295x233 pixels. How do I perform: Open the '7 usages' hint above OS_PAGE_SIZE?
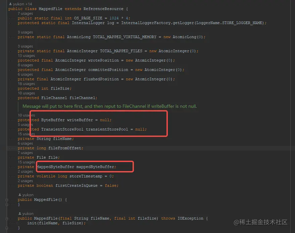coord(25,13)
